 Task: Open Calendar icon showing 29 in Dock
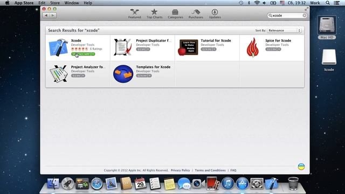[140, 183]
